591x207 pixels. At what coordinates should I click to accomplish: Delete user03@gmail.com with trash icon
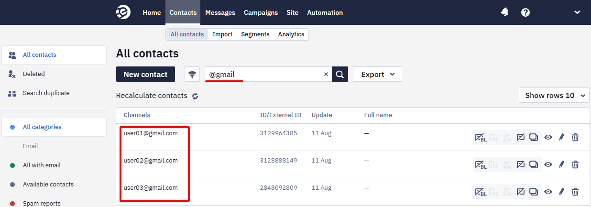click(x=575, y=192)
